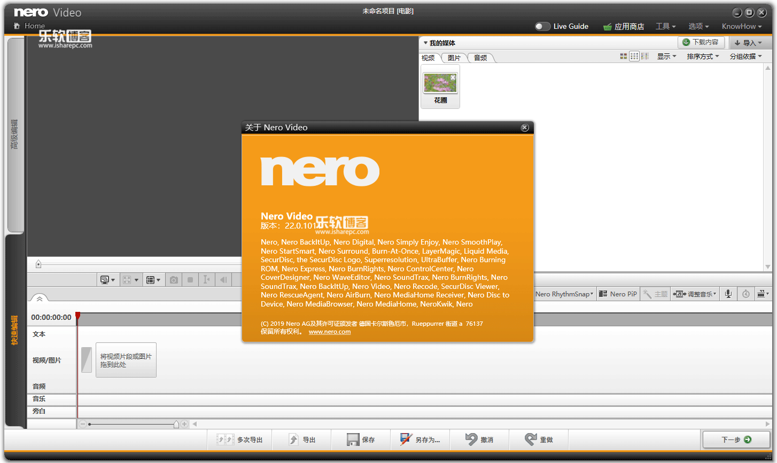Image resolution: width=777 pixels, height=463 pixels.
Task: Open Nero PiP picture-in-picture tool
Action: point(618,294)
